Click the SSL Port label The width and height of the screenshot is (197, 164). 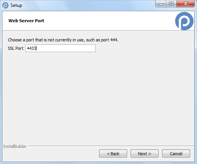pos(16,48)
